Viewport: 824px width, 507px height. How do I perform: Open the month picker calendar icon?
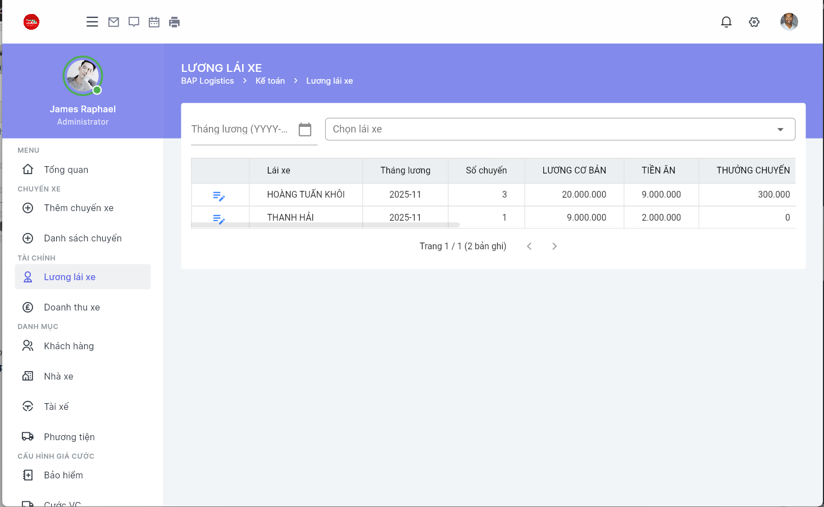305,130
